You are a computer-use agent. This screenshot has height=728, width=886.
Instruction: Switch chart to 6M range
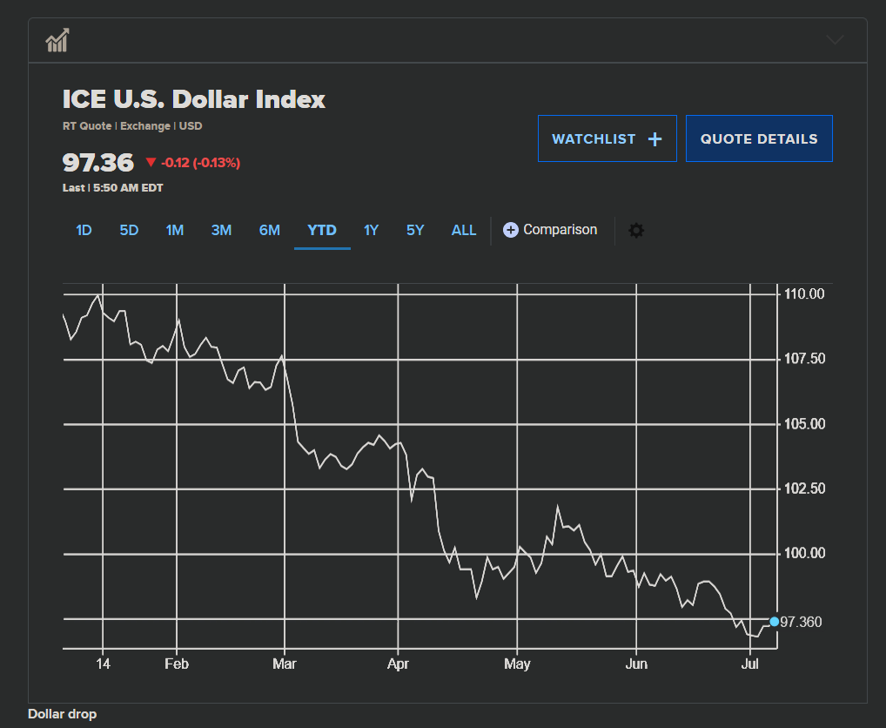click(269, 230)
